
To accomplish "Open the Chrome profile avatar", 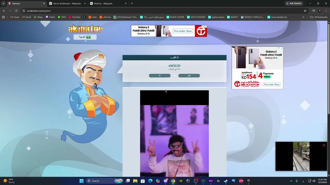I will point(320,11).
